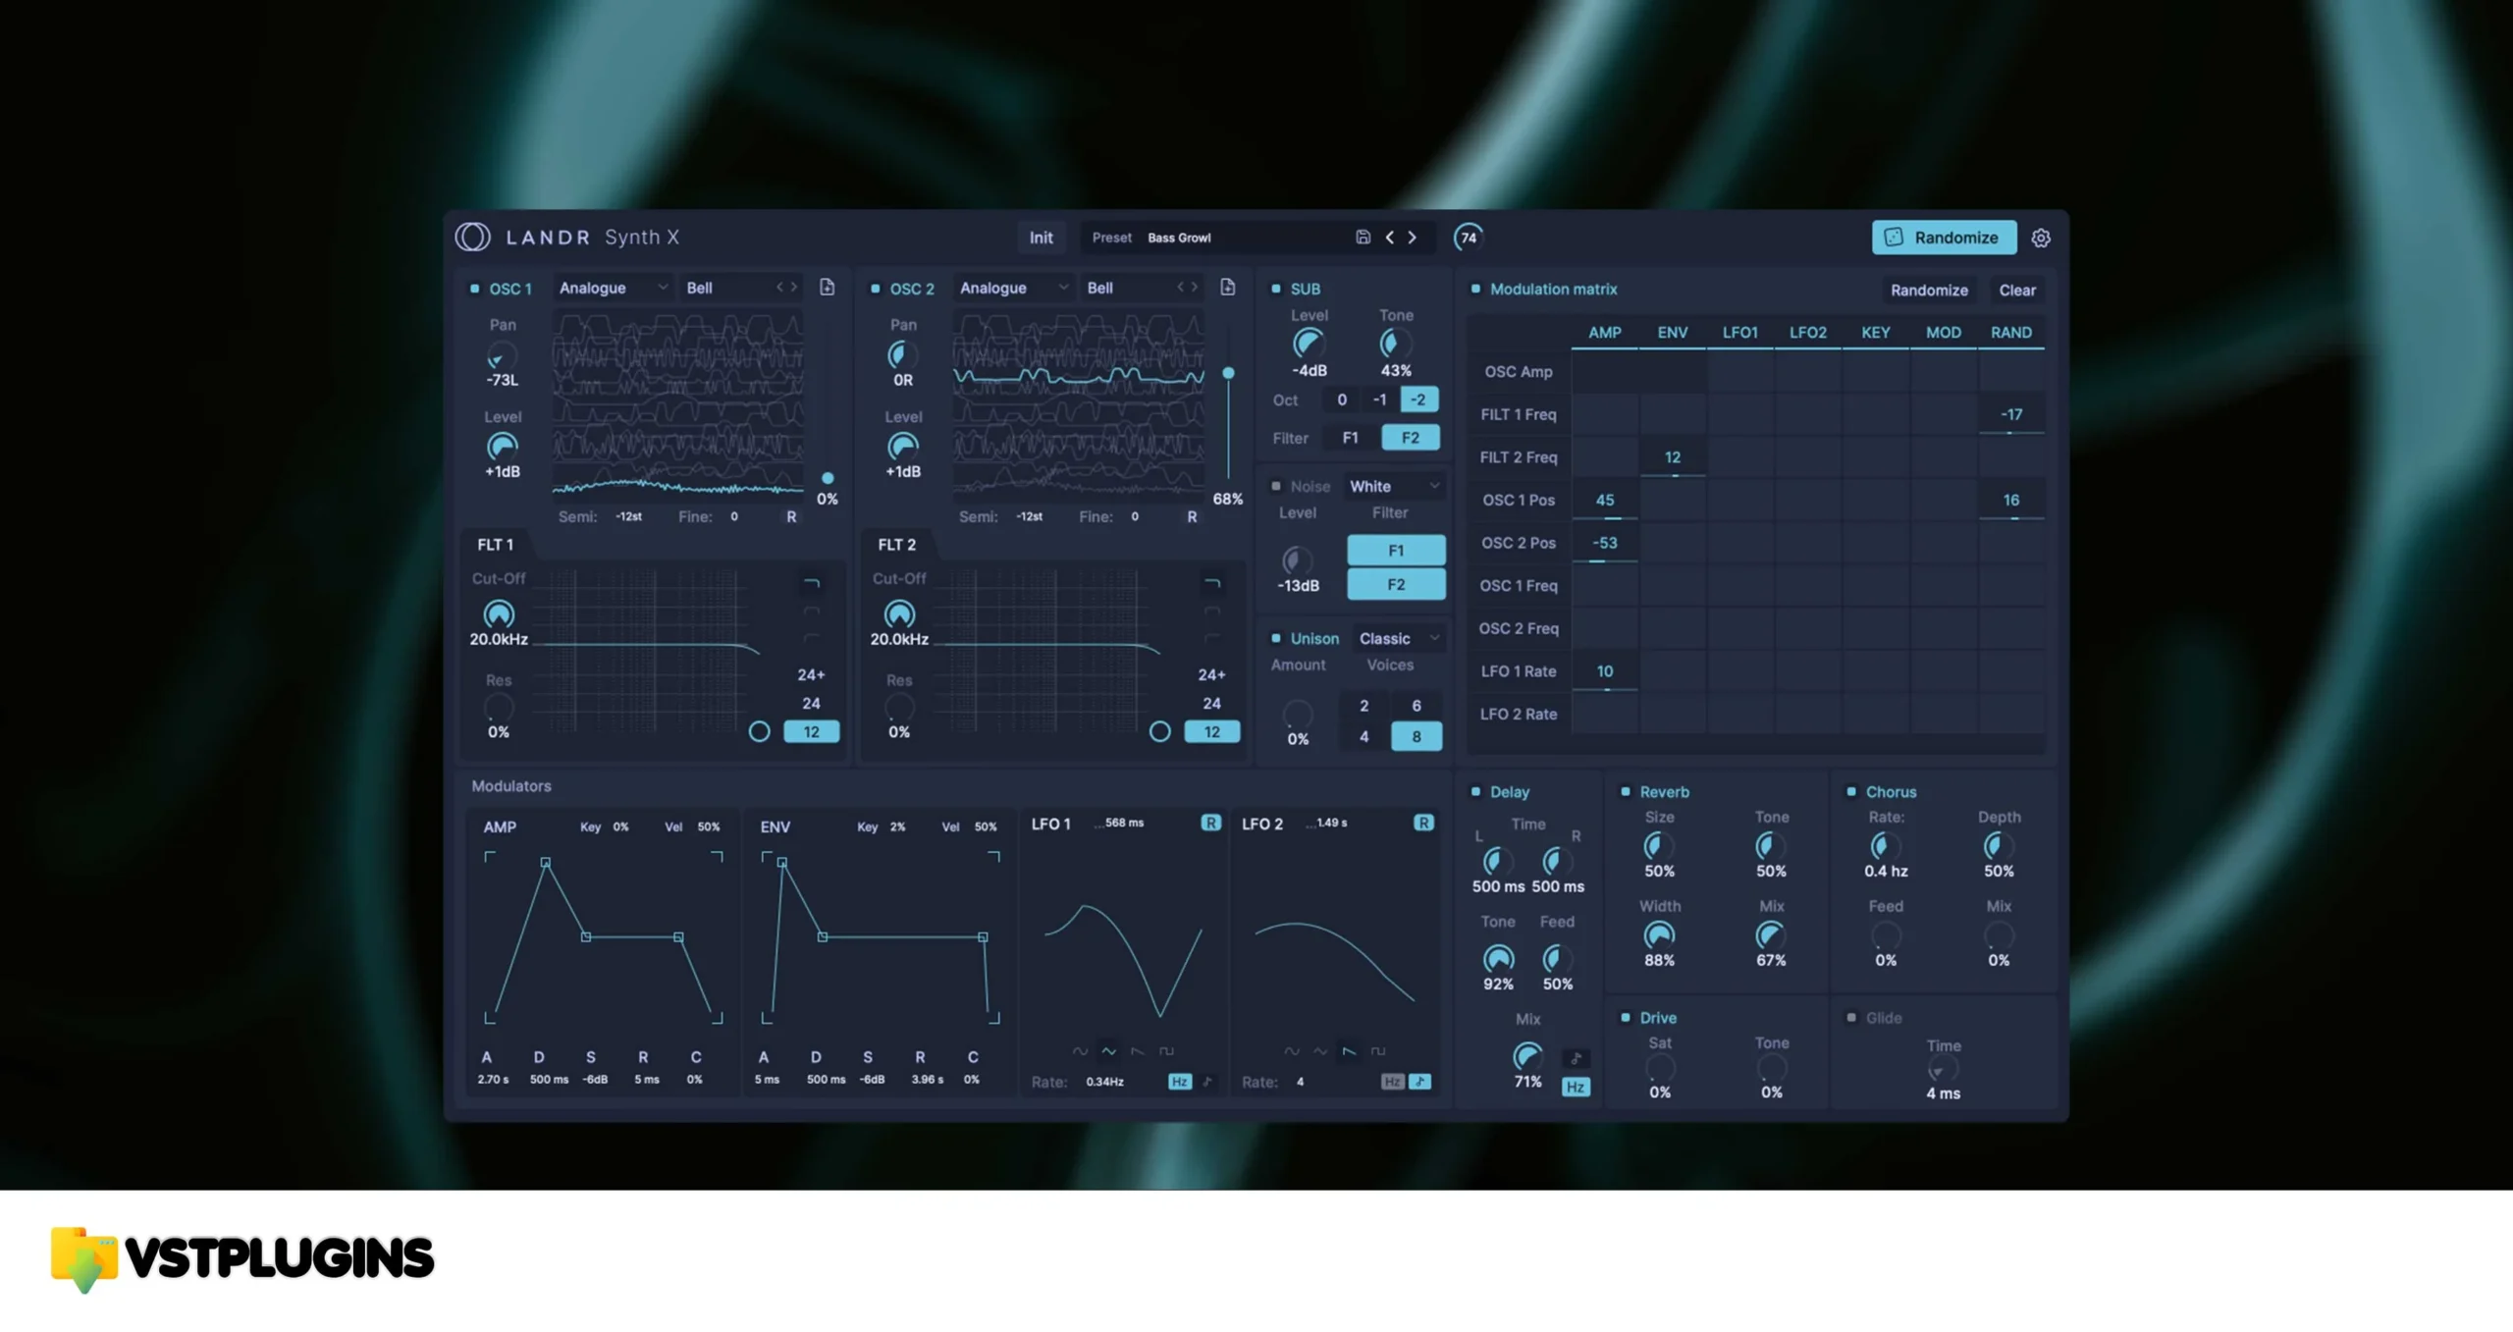Image resolution: width=2513 pixels, height=1332 pixels.
Task: Enable the Glide section
Action: [1851, 1017]
